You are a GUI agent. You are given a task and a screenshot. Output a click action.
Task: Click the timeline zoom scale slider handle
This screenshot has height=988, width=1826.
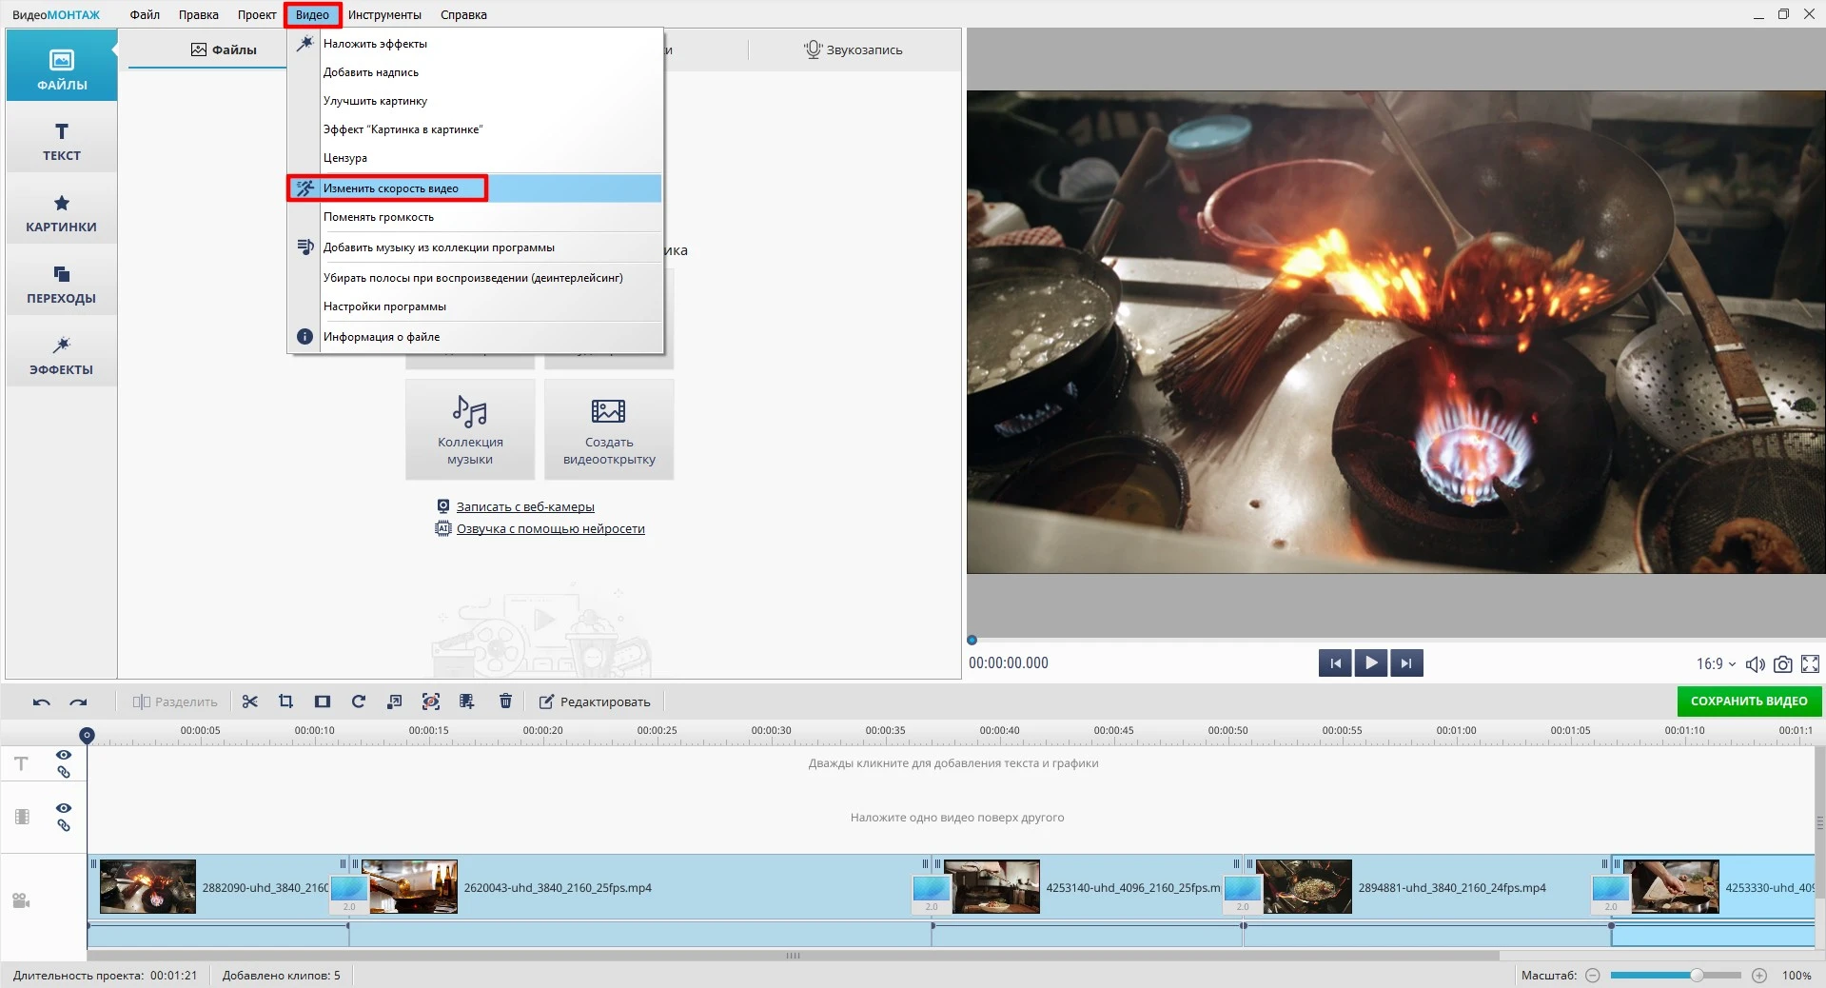tap(1696, 976)
